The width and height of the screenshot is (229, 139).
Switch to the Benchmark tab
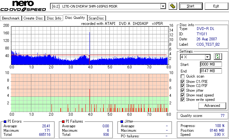pos(11,18)
